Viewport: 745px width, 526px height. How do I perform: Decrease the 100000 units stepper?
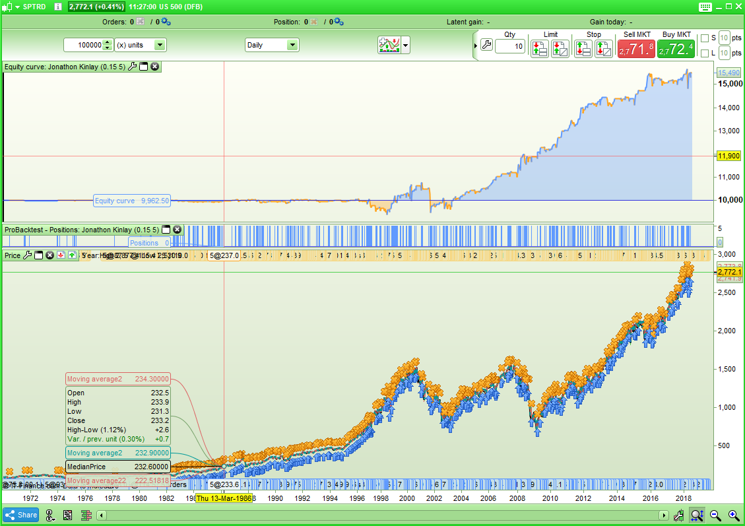pyautogui.click(x=108, y=48)
